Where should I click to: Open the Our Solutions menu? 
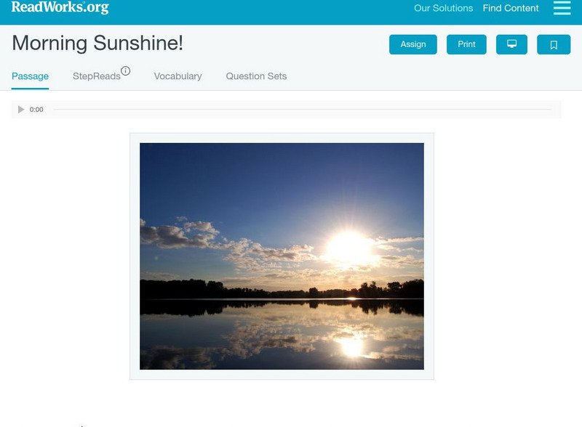443,8
